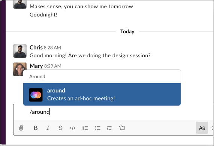
Task: Apply blockquote formatting
Action: tap(109, 128)
